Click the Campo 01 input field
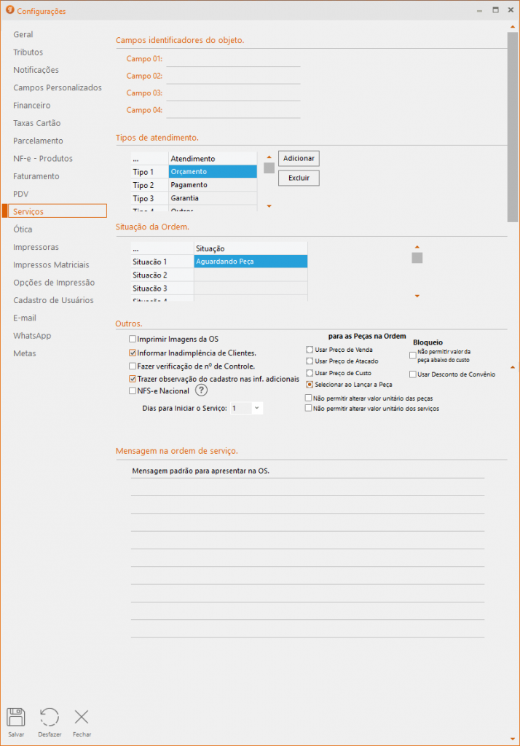 tap(233, 59)
